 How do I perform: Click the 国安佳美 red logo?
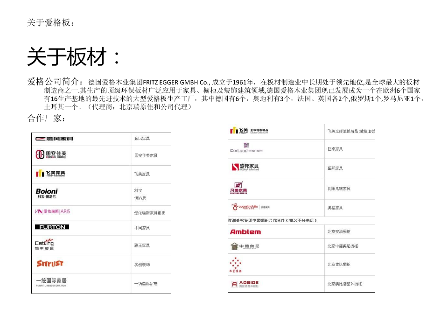[51, 154]
